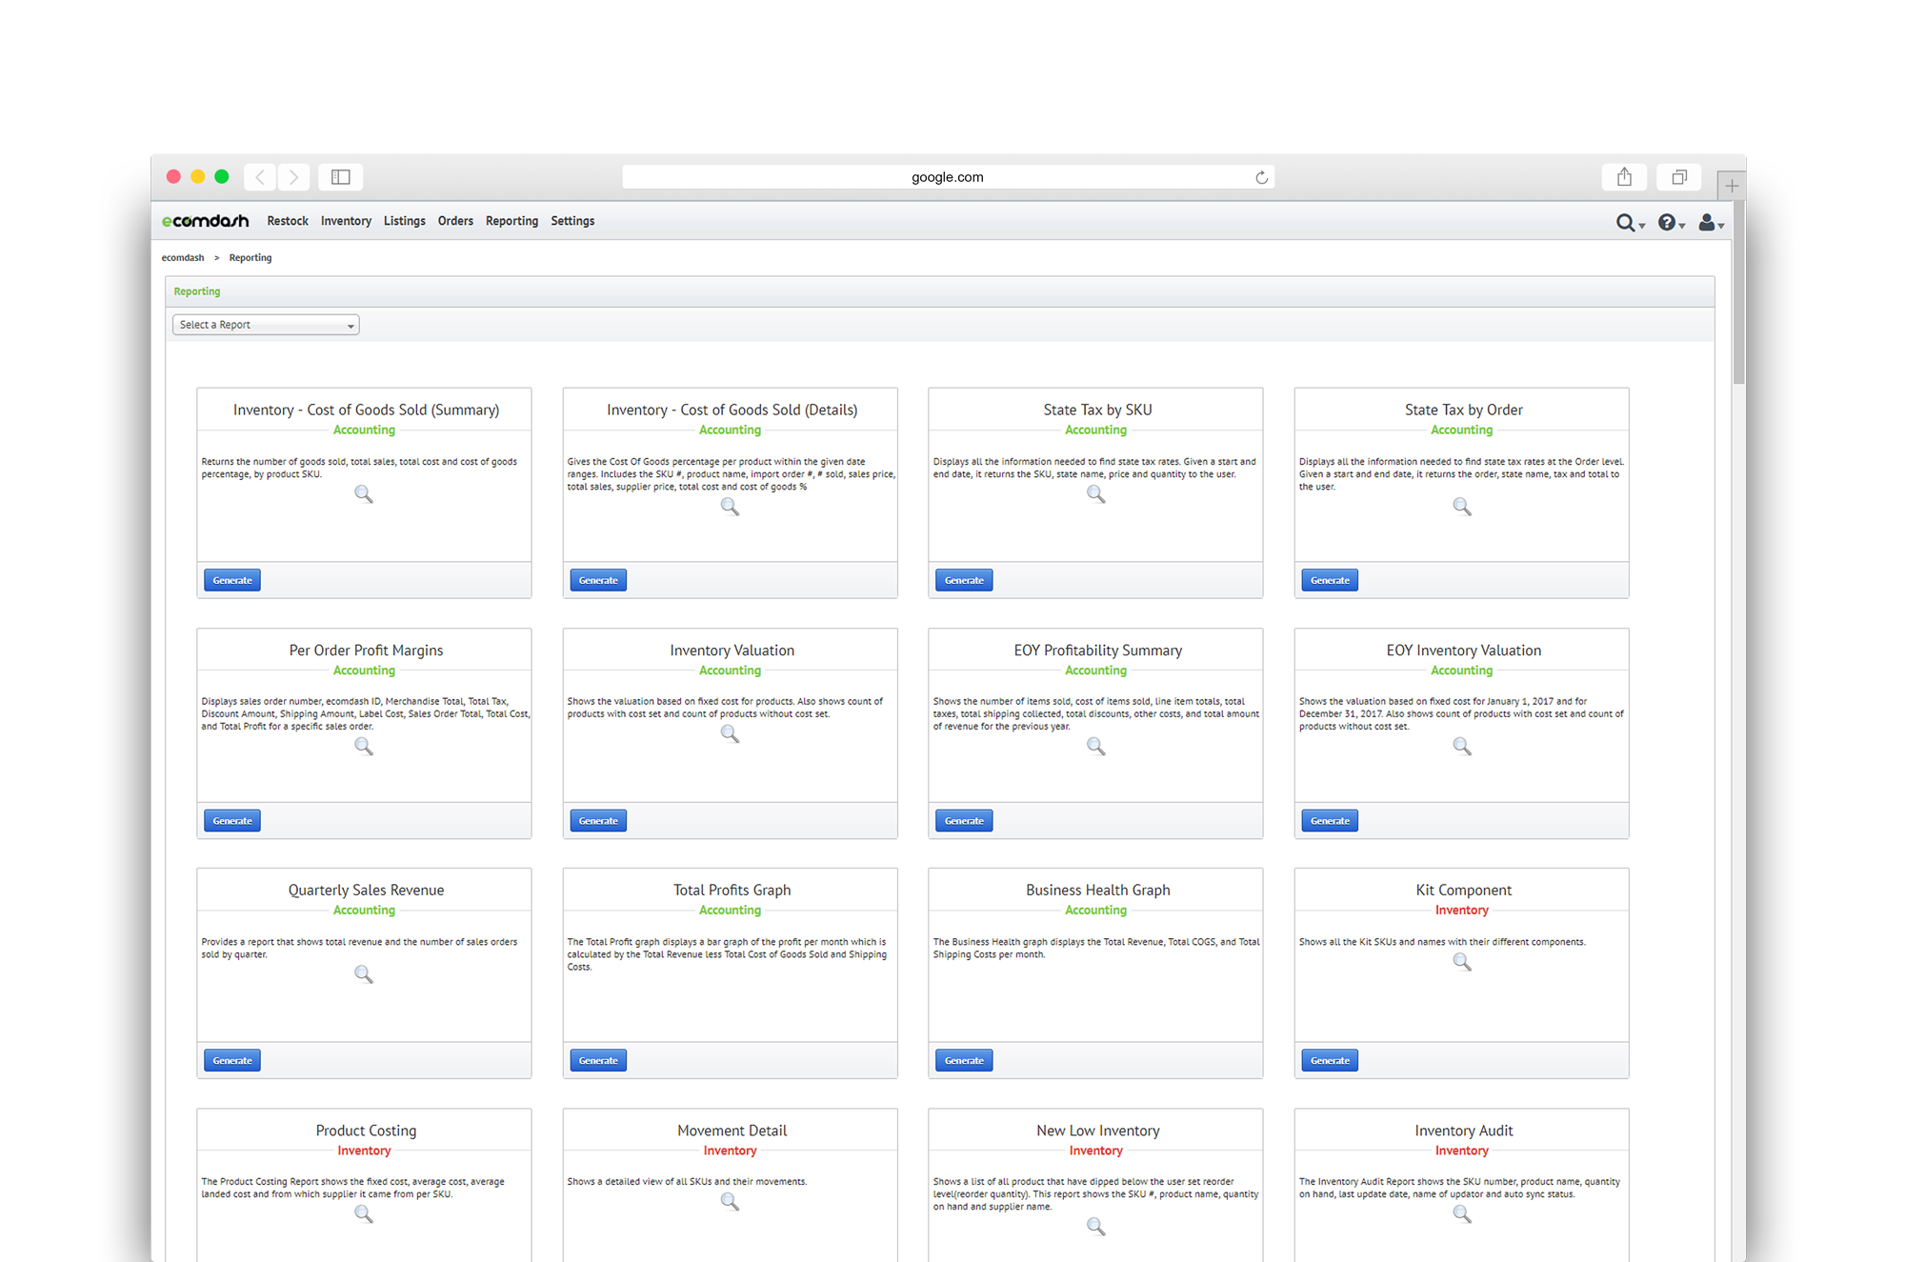Open the Inventory menu
Image resolution: width=1905 pixels, height=1262 pixels.
click(346, 221)
